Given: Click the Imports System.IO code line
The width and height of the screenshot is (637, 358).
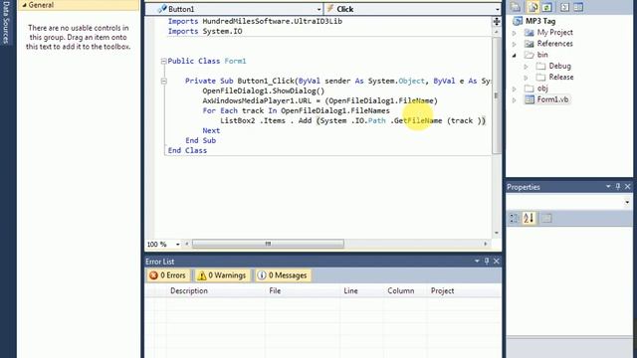Looking at the screenshot, I should pyautogui.click(x=205, y=31).
